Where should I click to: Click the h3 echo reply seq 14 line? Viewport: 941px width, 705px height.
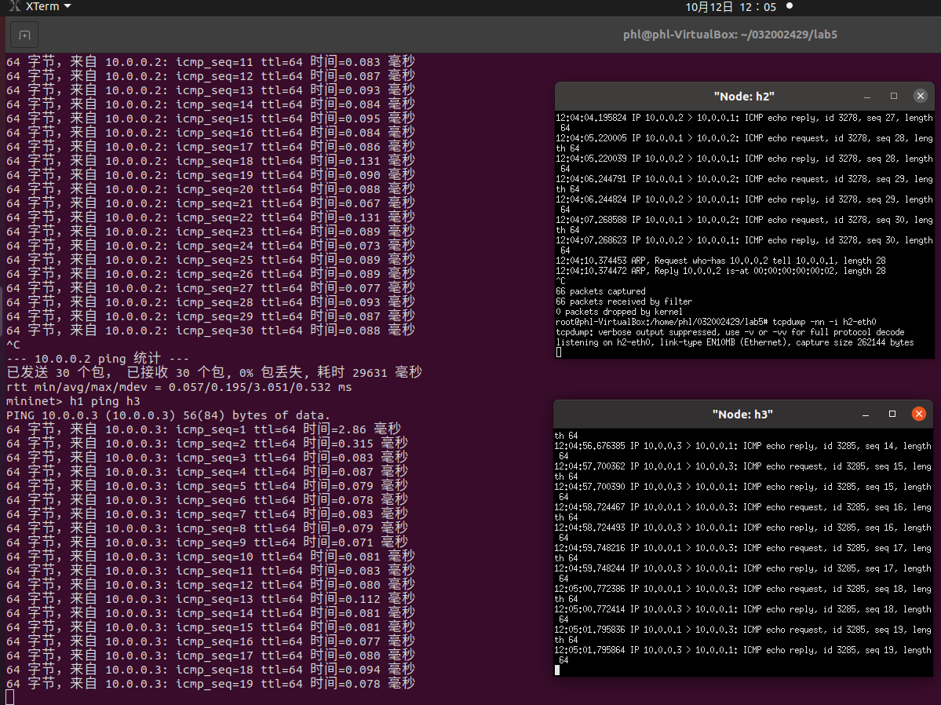pos(743,451)
